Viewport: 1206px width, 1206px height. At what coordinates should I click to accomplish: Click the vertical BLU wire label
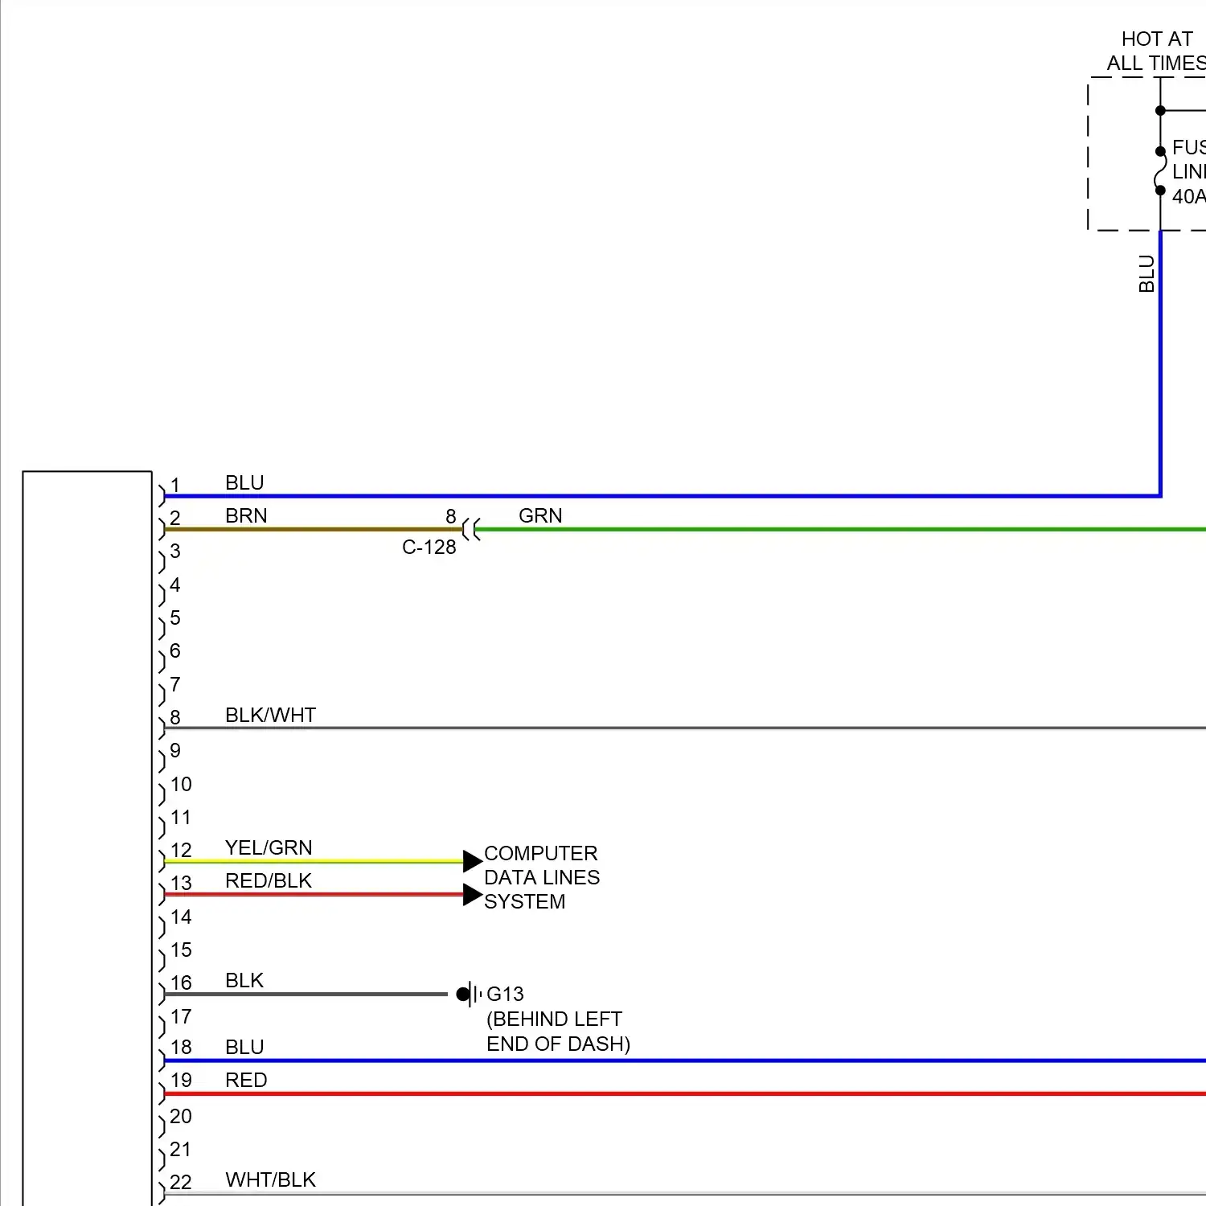1147,274
